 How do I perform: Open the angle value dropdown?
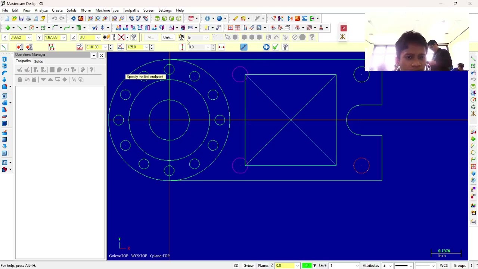coord(146,47)
